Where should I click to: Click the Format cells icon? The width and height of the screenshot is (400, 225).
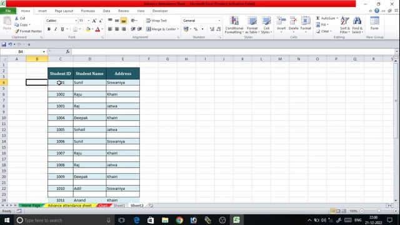tap(306, 21)
